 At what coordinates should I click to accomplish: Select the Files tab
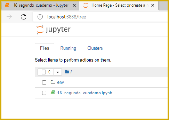coord(44,48)
